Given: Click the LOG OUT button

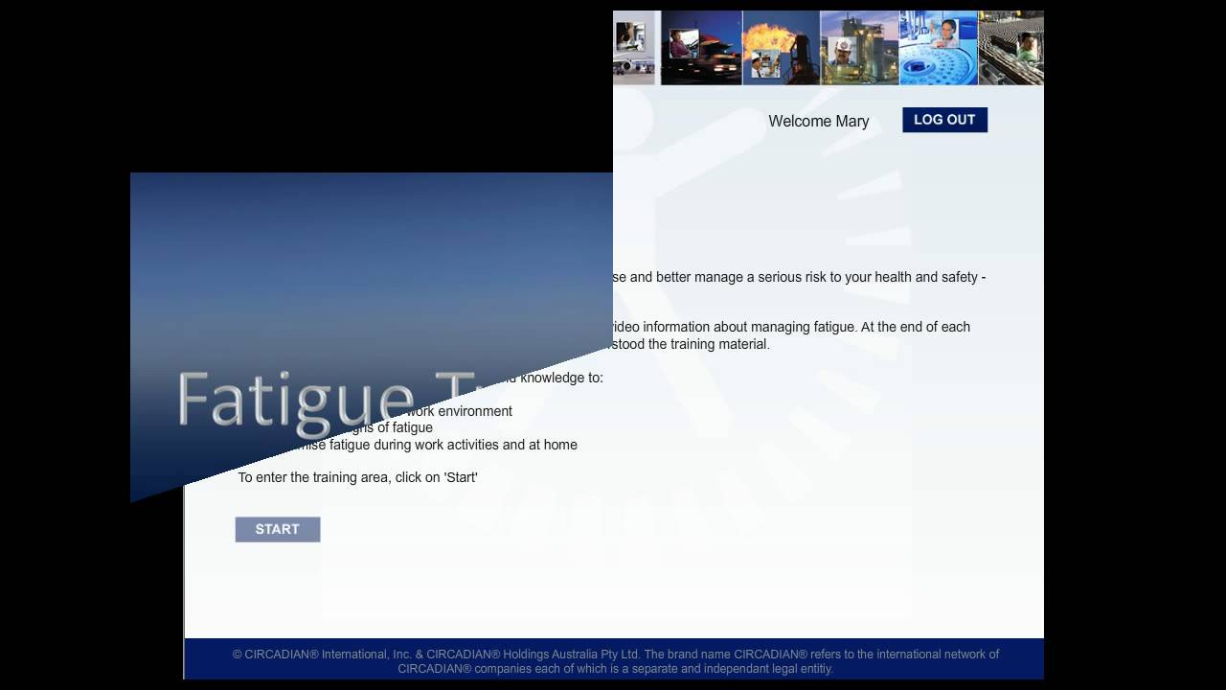Looking at the screenshot, I should pyautogui.click(x=944, y=120).
